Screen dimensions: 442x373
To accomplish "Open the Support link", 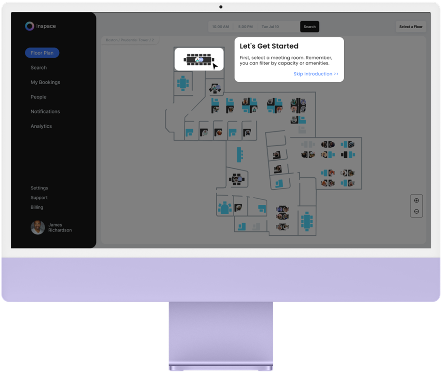I will (x=39, y=197).
